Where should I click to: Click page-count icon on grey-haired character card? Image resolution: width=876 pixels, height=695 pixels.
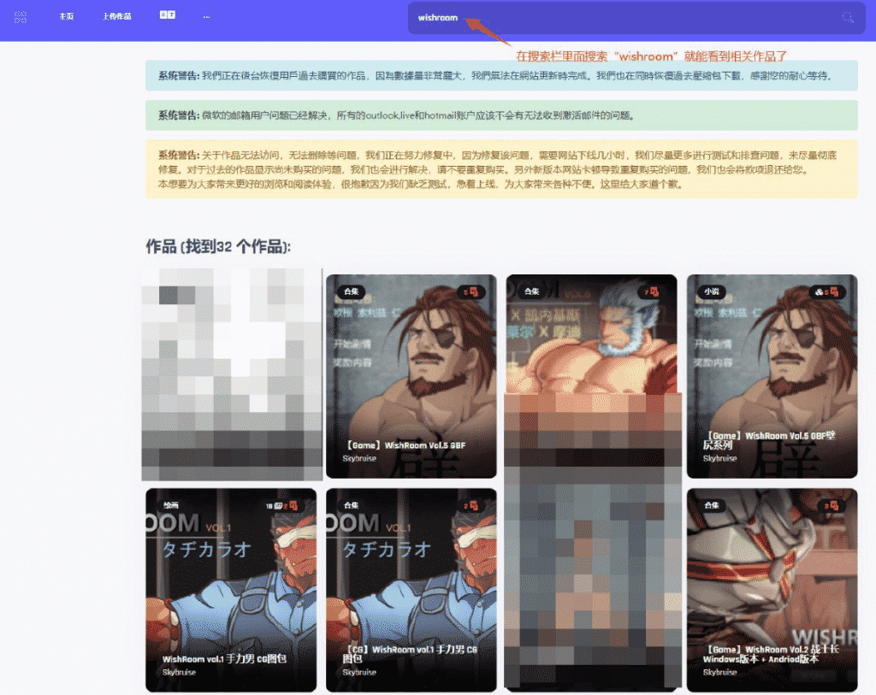pyautogui.click(x=654, y=292)
